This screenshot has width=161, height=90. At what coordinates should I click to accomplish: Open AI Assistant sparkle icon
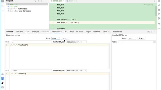pyautogui.click(x=159, y=5)
